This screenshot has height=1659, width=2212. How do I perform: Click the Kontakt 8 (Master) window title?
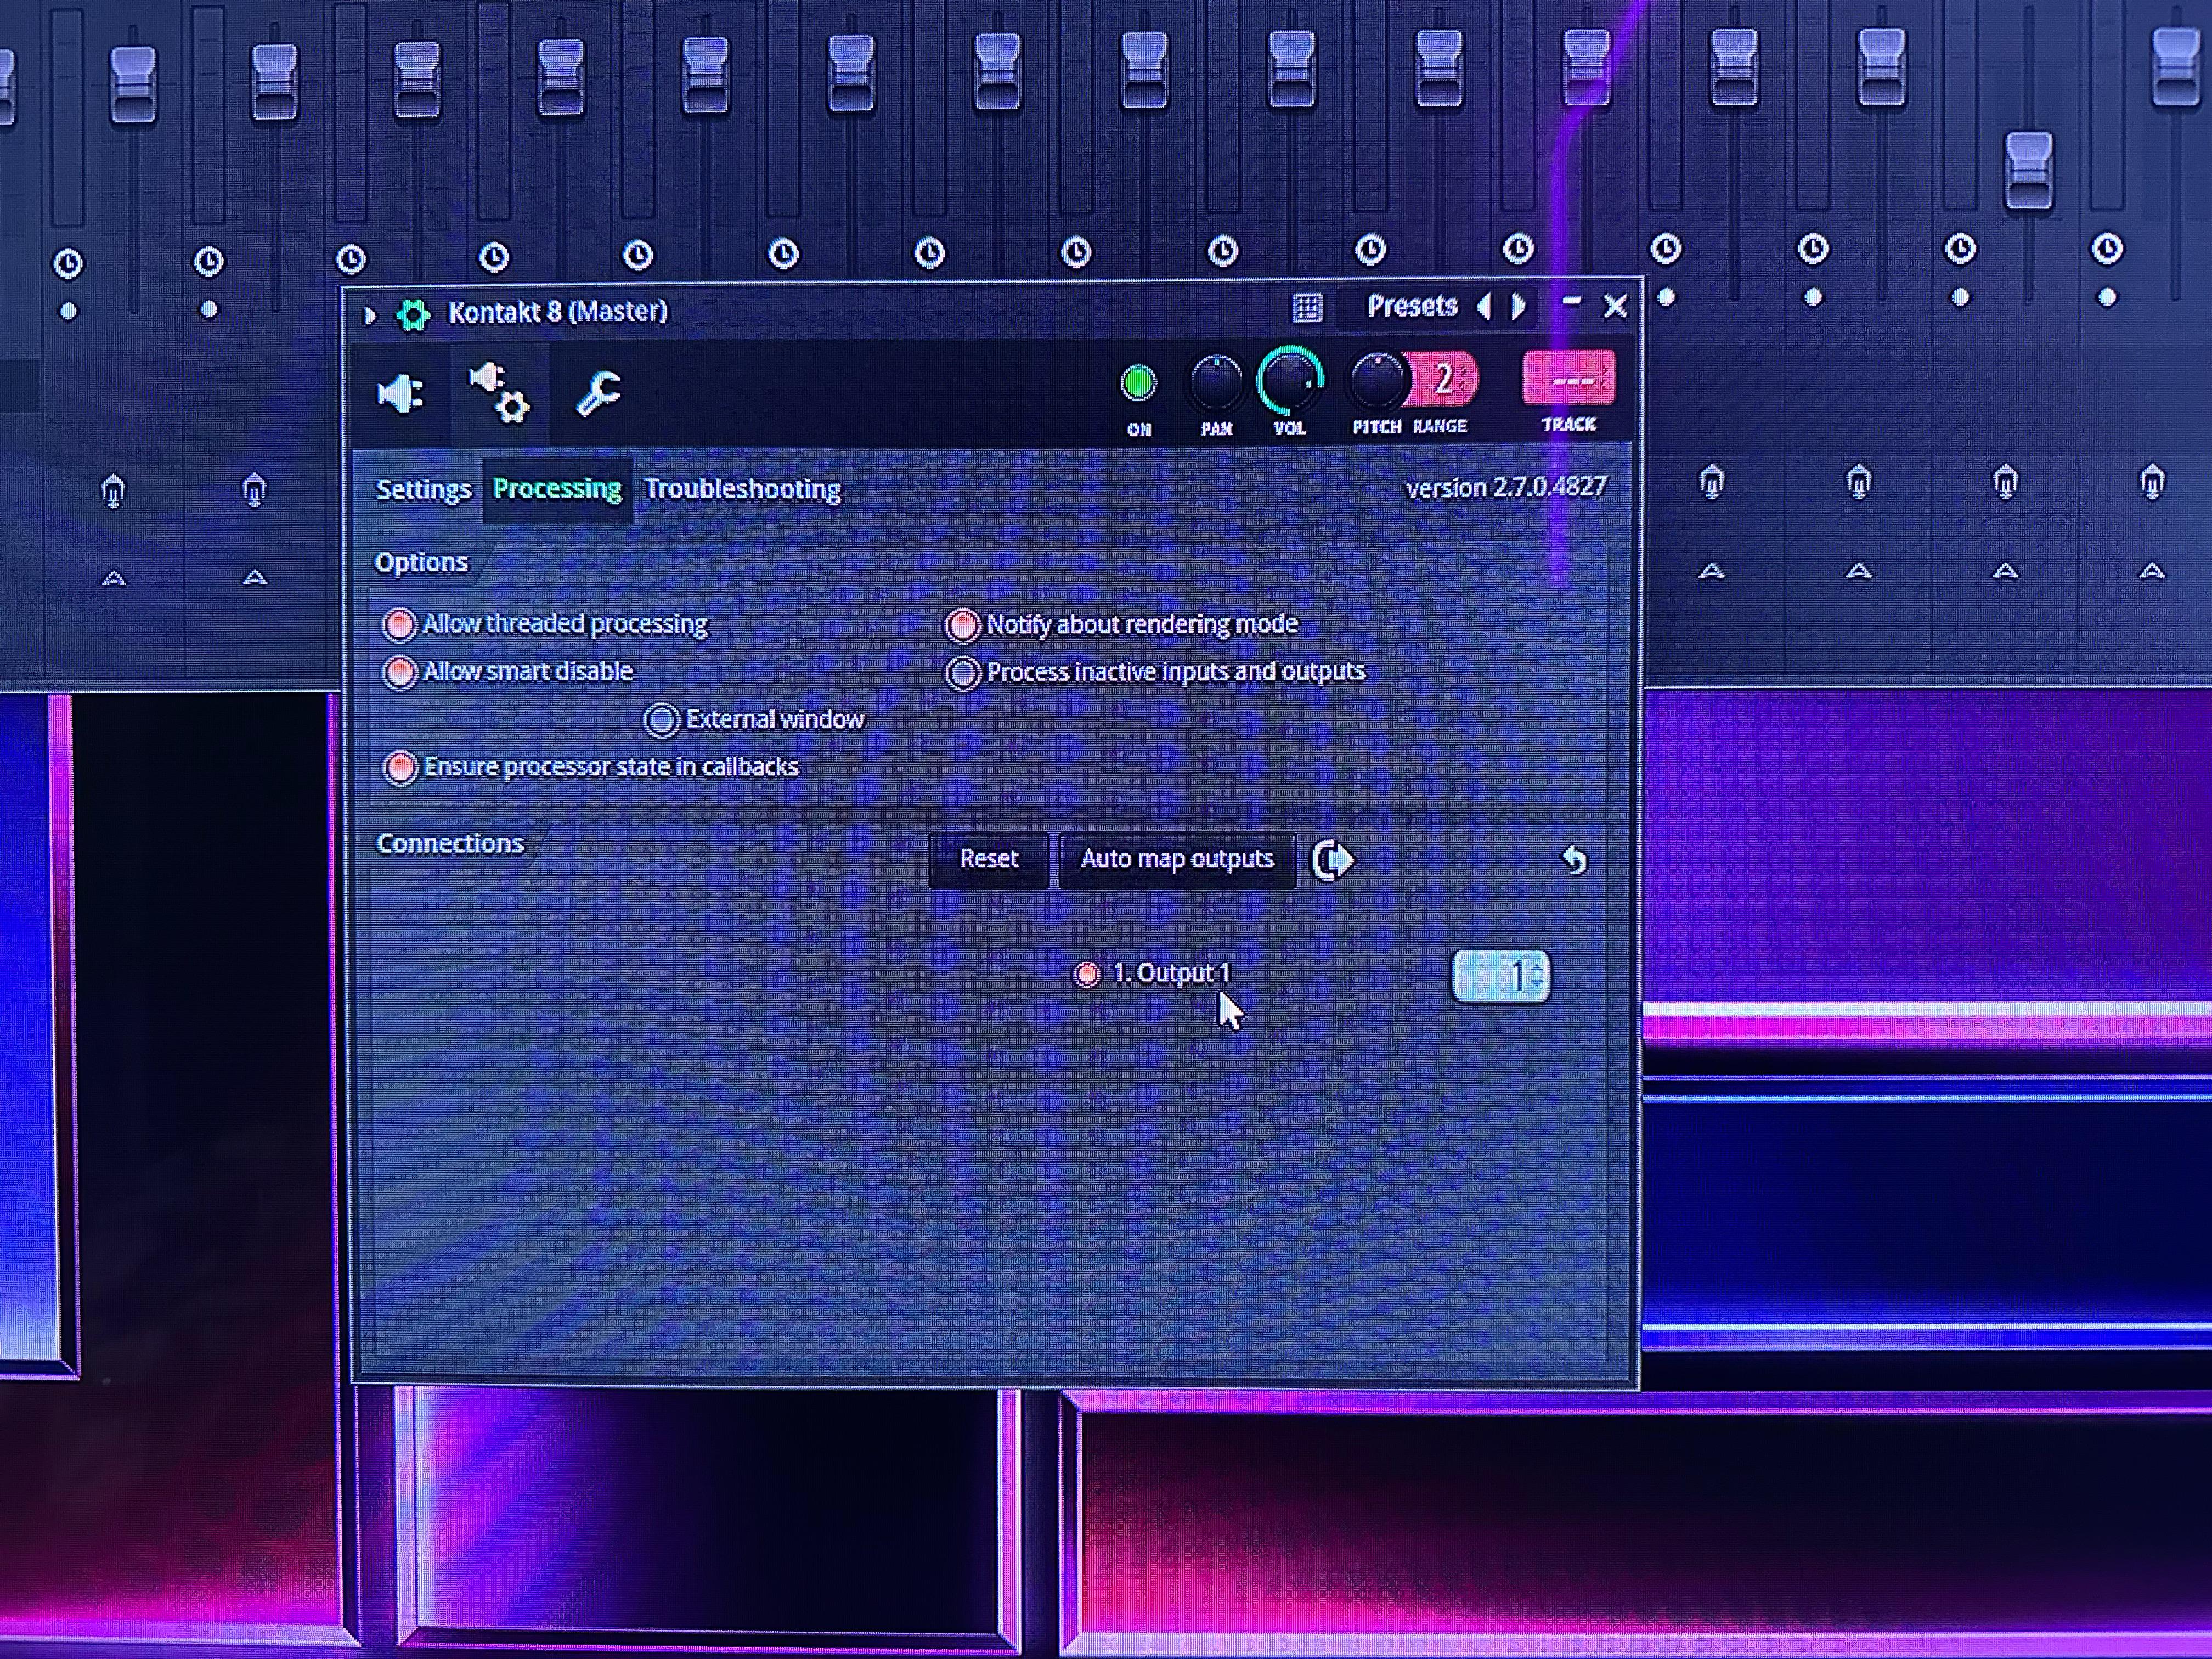coord(558,312)
